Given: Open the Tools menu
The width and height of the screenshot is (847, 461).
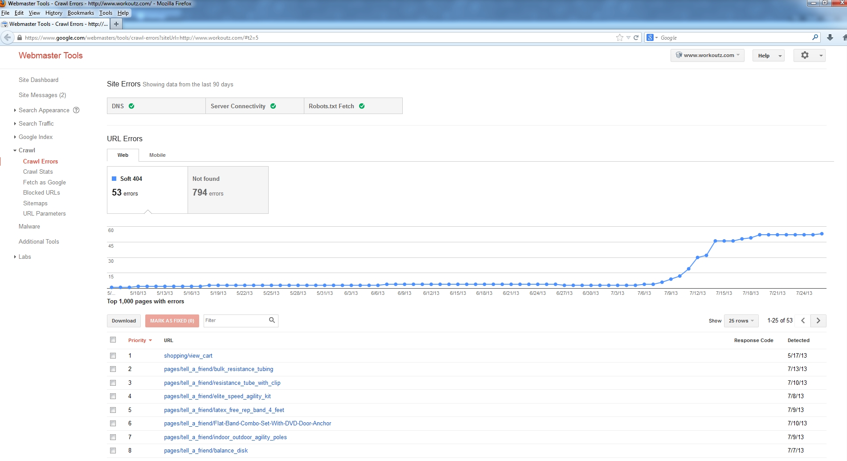Looking at the screenshot, I should (x=106, y=13).
